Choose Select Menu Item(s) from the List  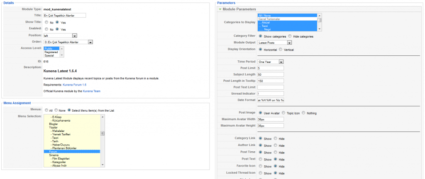[x=69, y=110]
